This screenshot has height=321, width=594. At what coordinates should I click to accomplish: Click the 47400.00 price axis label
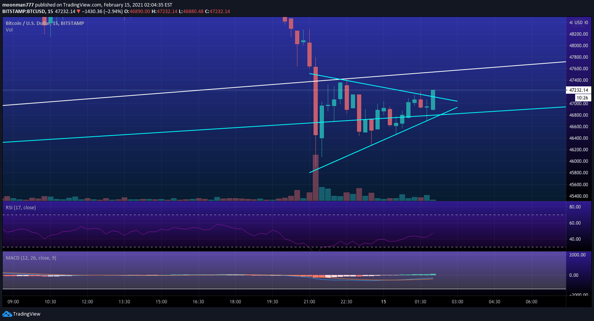(x=579, y=80)
